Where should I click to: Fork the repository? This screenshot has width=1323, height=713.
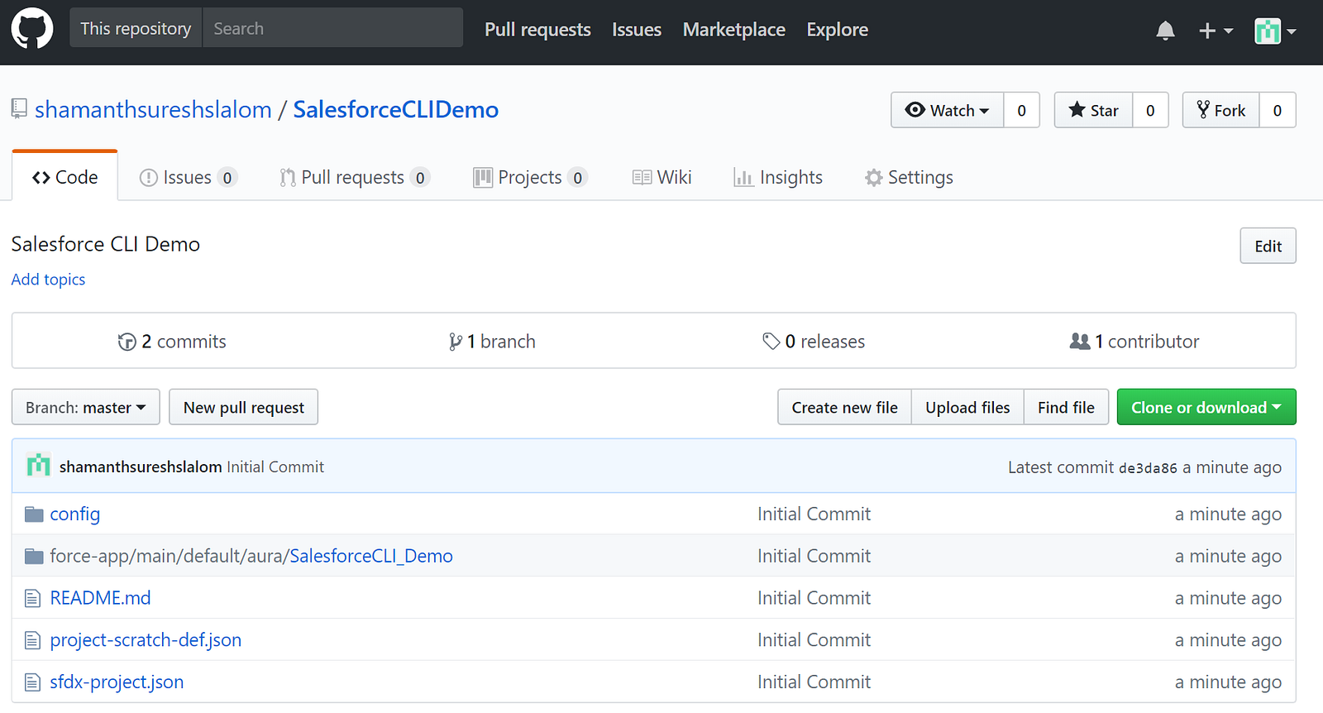(x=1221, y=111)
